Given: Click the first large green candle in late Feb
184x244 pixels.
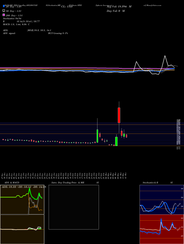Looking at the screenshot, I should tap(98, 136).
